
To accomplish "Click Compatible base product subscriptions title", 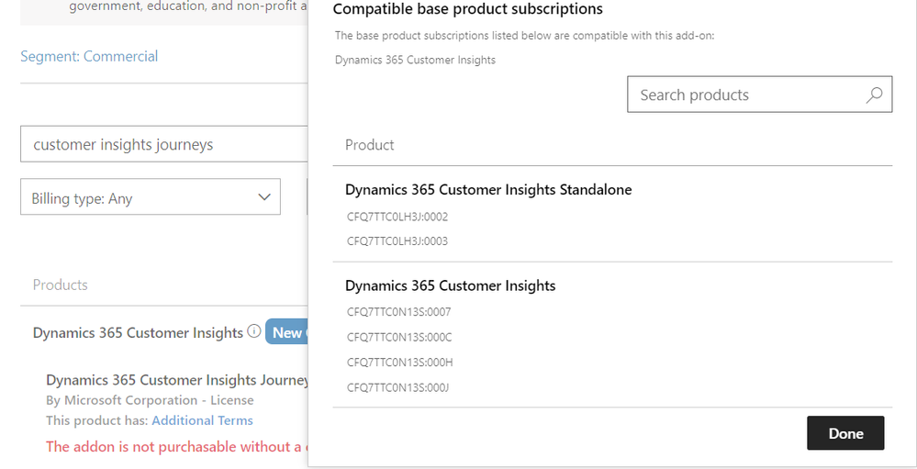I will pos(468,9).
